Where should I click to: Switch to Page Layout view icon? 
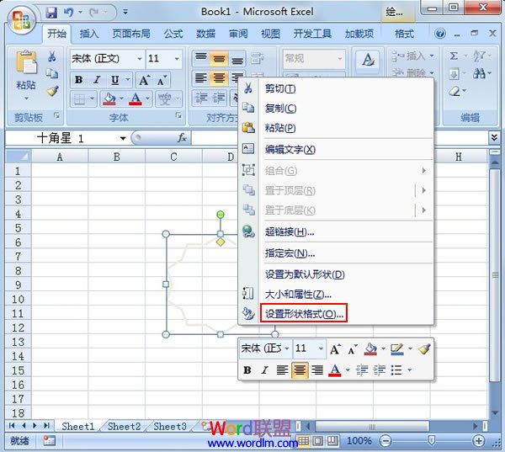click(317, 441)
